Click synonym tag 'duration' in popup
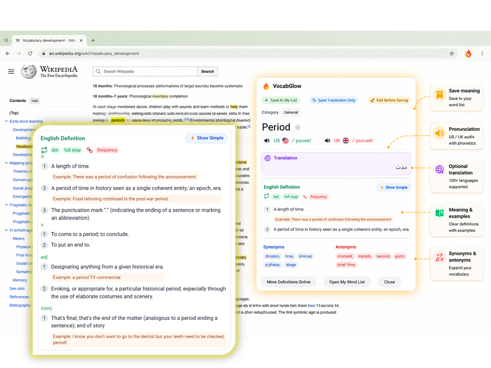The height and width of the screenshot is (368, 491). pyautogui.click(x=272, y=256)
